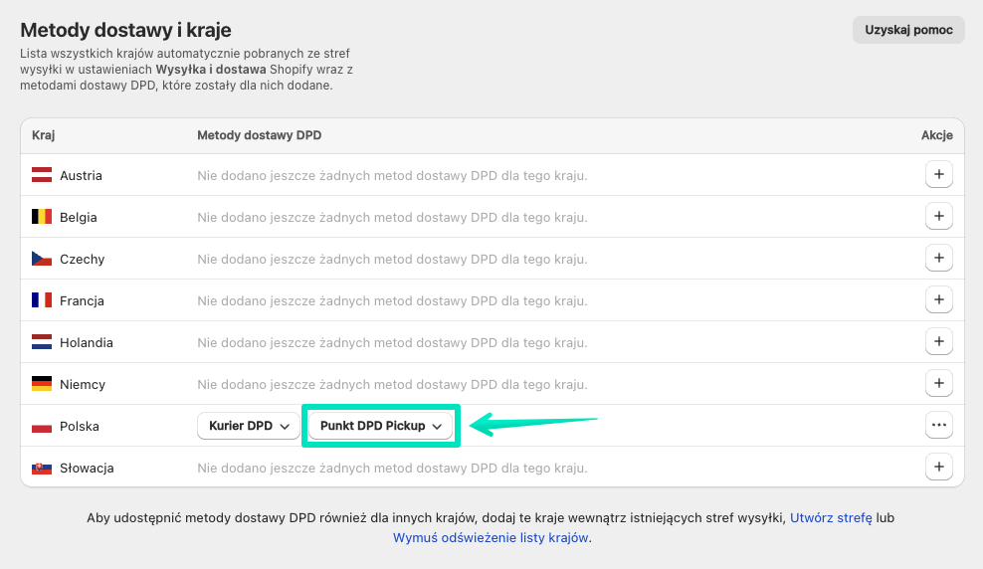Add DPD delivery method for Słowacja
This screenshot has width=983, height=569.
click(x=938, y=467)
